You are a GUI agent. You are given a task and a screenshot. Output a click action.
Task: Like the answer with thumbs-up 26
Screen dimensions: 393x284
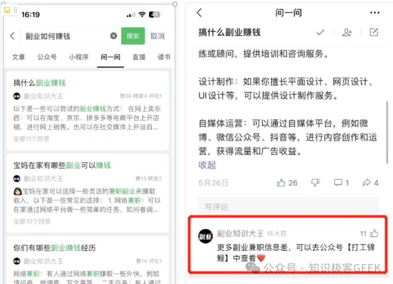[x=287, y=183]
